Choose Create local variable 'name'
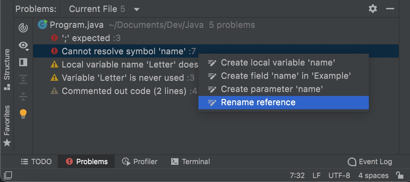The image size is (410, 182). [278, 63]
